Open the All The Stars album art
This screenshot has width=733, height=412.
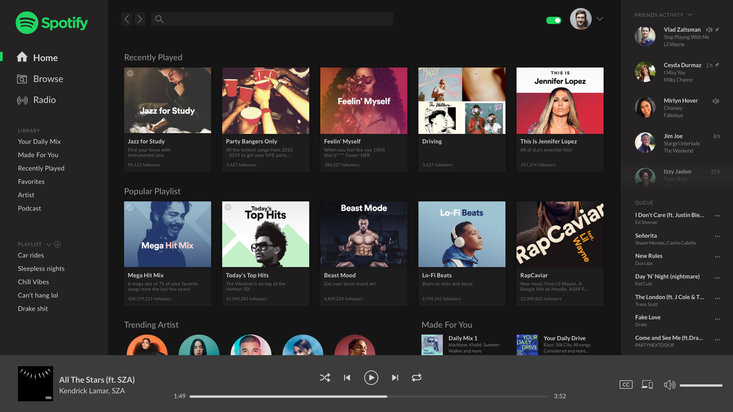[36, 384]
